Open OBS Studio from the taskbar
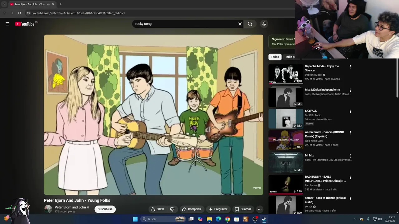The width and height of the screenshot is (399, 224). 255,219
